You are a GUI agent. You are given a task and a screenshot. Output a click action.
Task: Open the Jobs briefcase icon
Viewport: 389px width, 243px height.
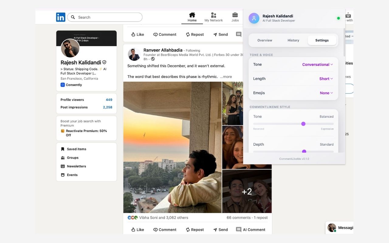pyautogui.click(x=235, y=15)
